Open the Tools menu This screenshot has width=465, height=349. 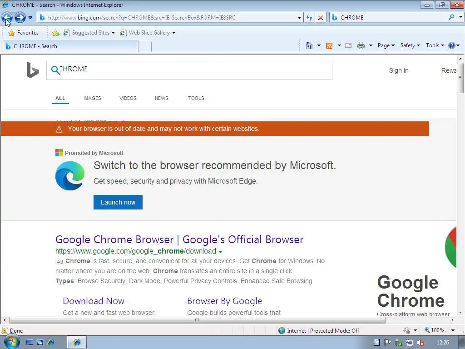435,45
